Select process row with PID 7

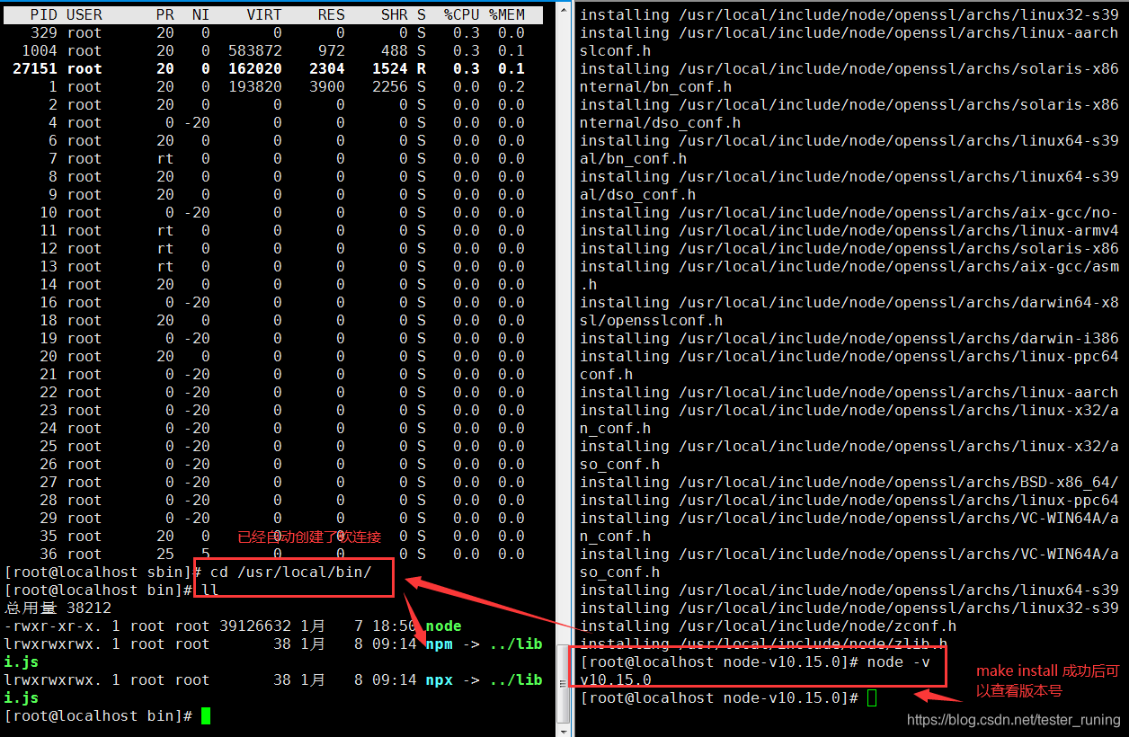pyautogui.click(x=273, y=158)
